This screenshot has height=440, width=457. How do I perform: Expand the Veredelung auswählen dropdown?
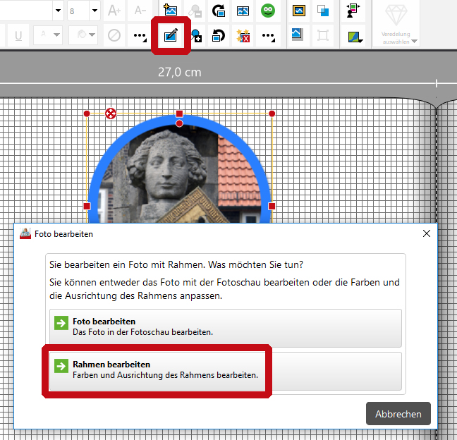tap(400, 25)
